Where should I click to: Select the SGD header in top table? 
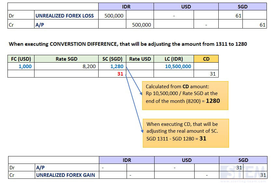242,6
